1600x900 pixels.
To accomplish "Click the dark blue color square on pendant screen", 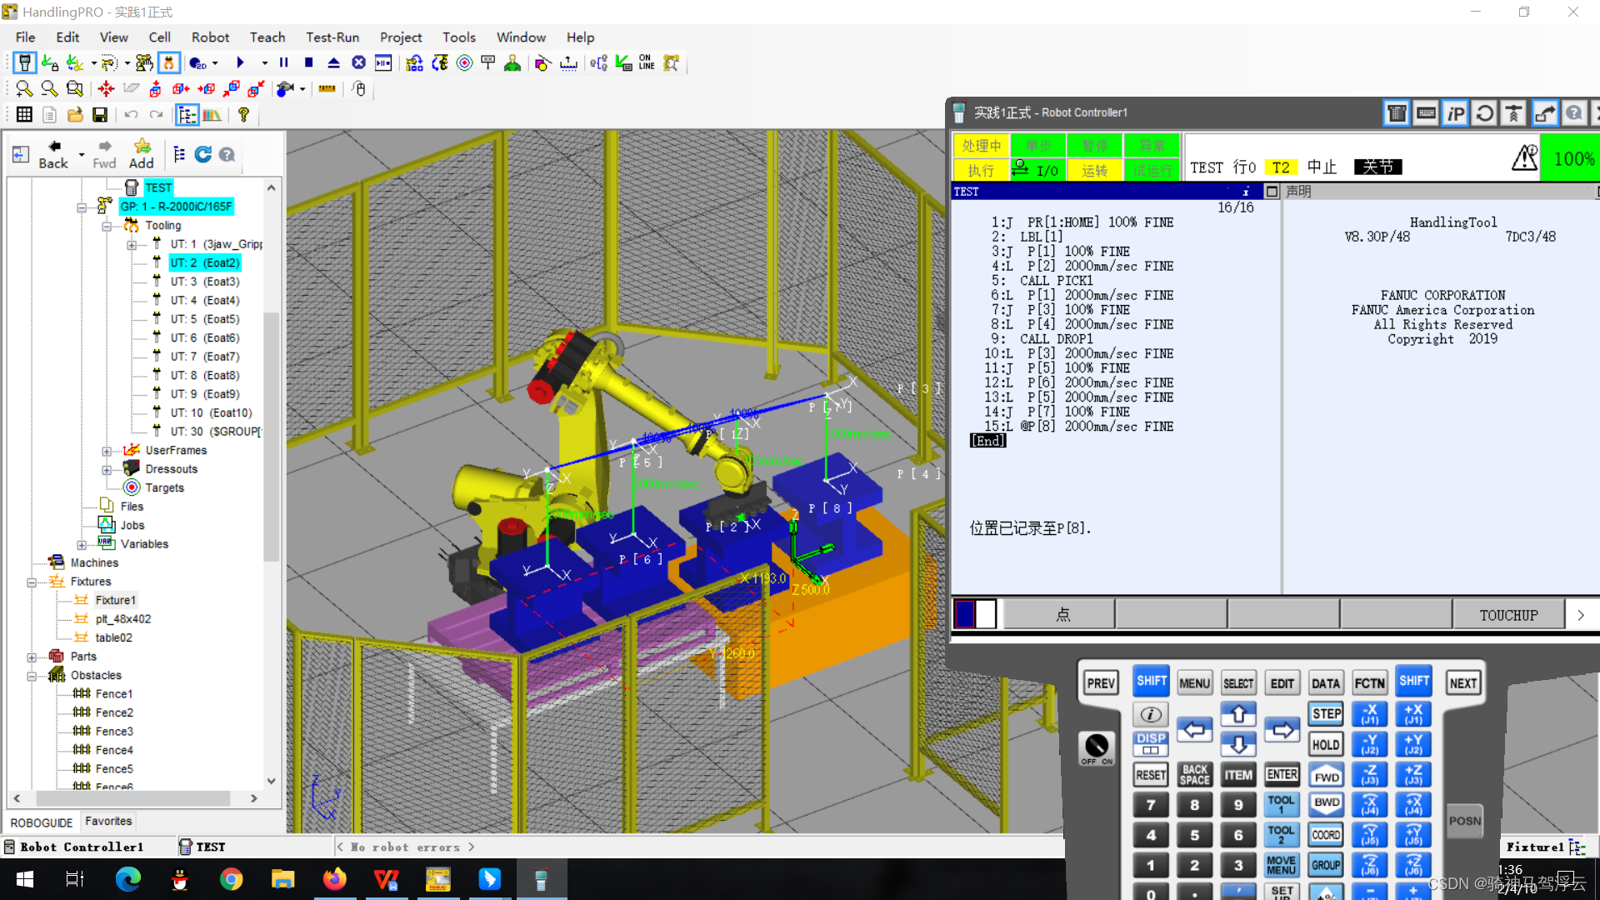I will point(964,614).
